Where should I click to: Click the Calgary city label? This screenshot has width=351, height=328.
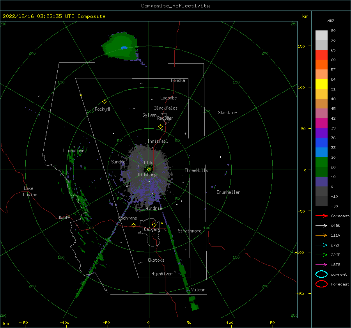coord(152,229)
